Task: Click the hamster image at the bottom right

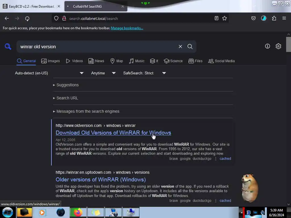Action: (250, 188)
